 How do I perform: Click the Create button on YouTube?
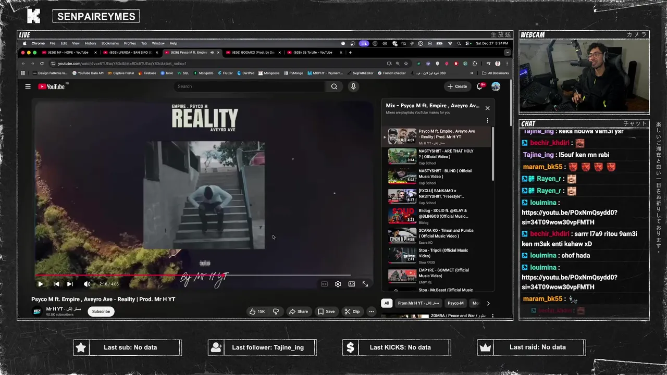point(457,86)
